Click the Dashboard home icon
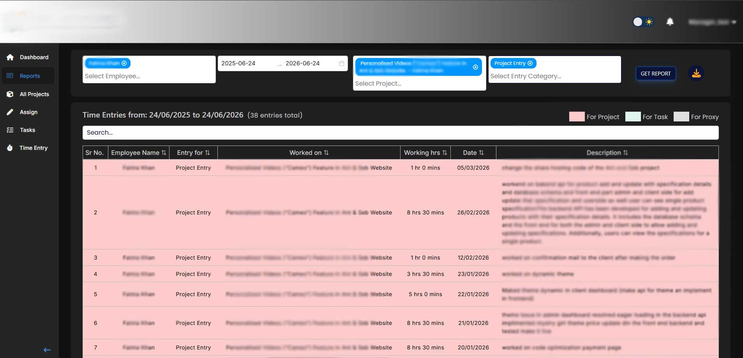Viewport: 743px width, 358px height. point(10,57)
